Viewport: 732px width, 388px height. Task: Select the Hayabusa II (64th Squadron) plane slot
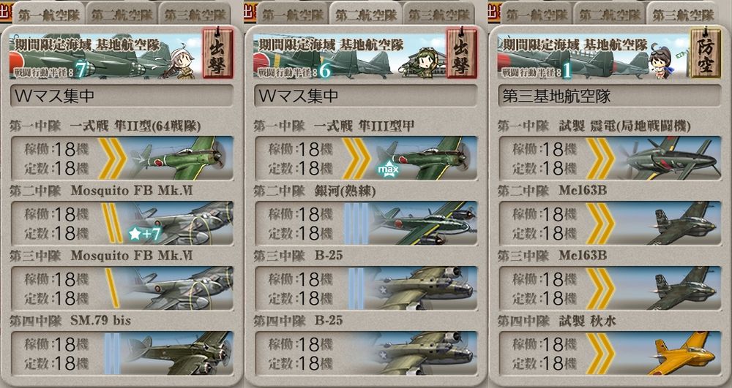click(122, 158)
